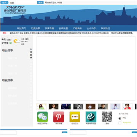Image resolution: width=137 pixels, height=137 pixels.
Task: Open the 历史沿革 navigation item
Action: pyautogui.click(x=35, y=29)
